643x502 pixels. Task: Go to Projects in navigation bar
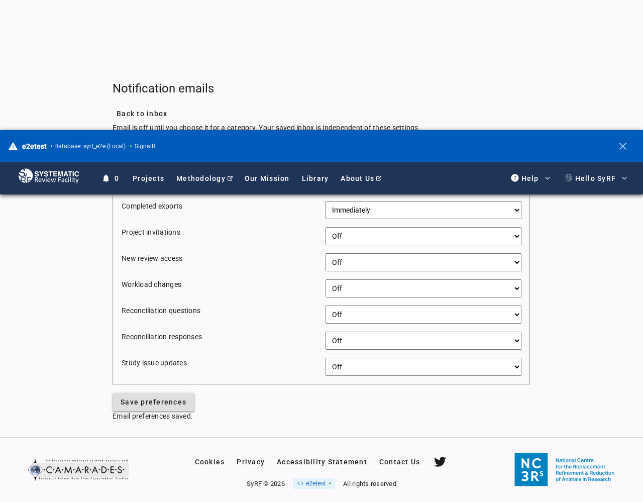tap(148, 178)
